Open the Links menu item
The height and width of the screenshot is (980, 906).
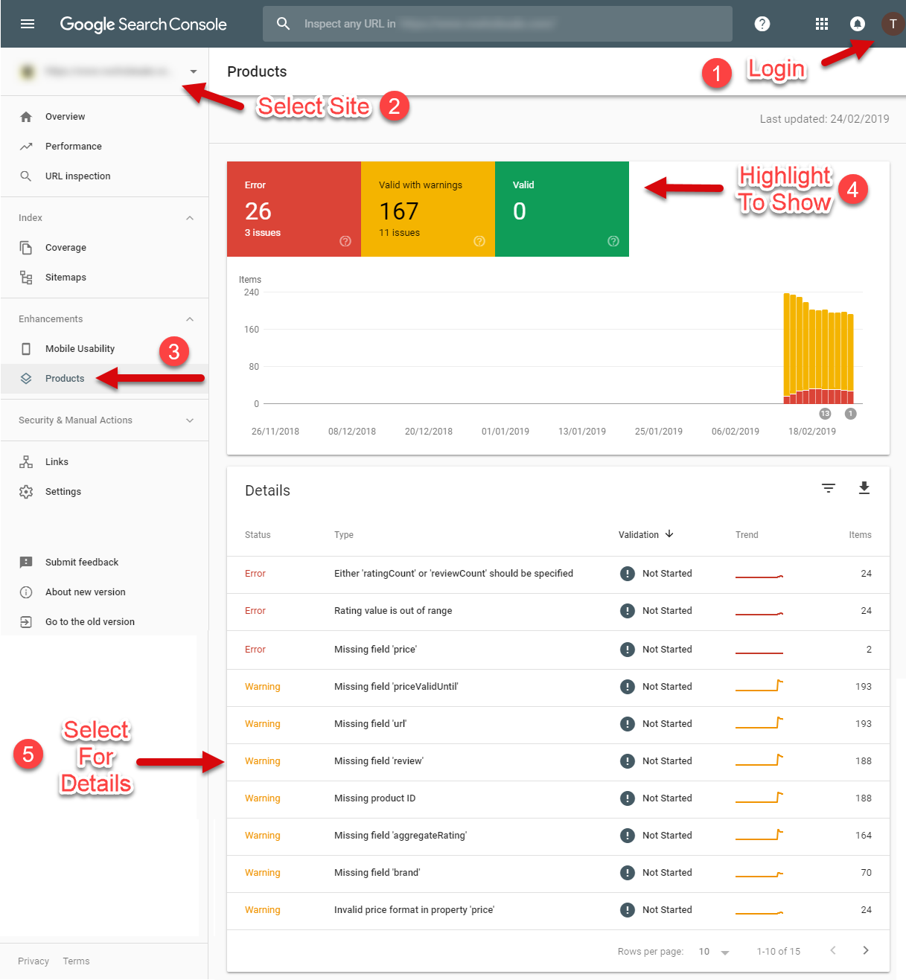click(x=104, y=462)
